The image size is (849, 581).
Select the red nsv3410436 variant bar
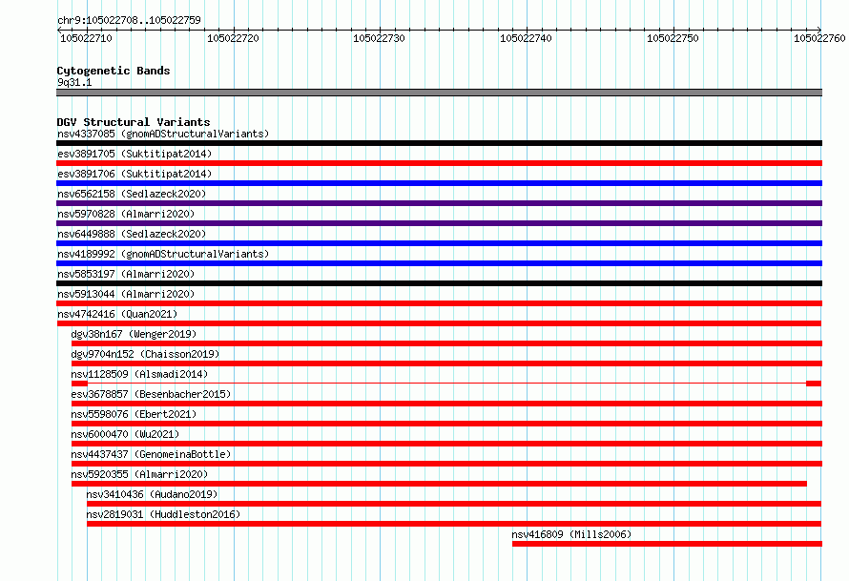point(454,504)
